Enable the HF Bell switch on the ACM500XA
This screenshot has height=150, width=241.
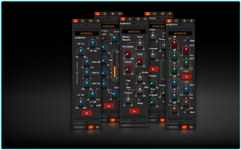(x=185, y=40)
